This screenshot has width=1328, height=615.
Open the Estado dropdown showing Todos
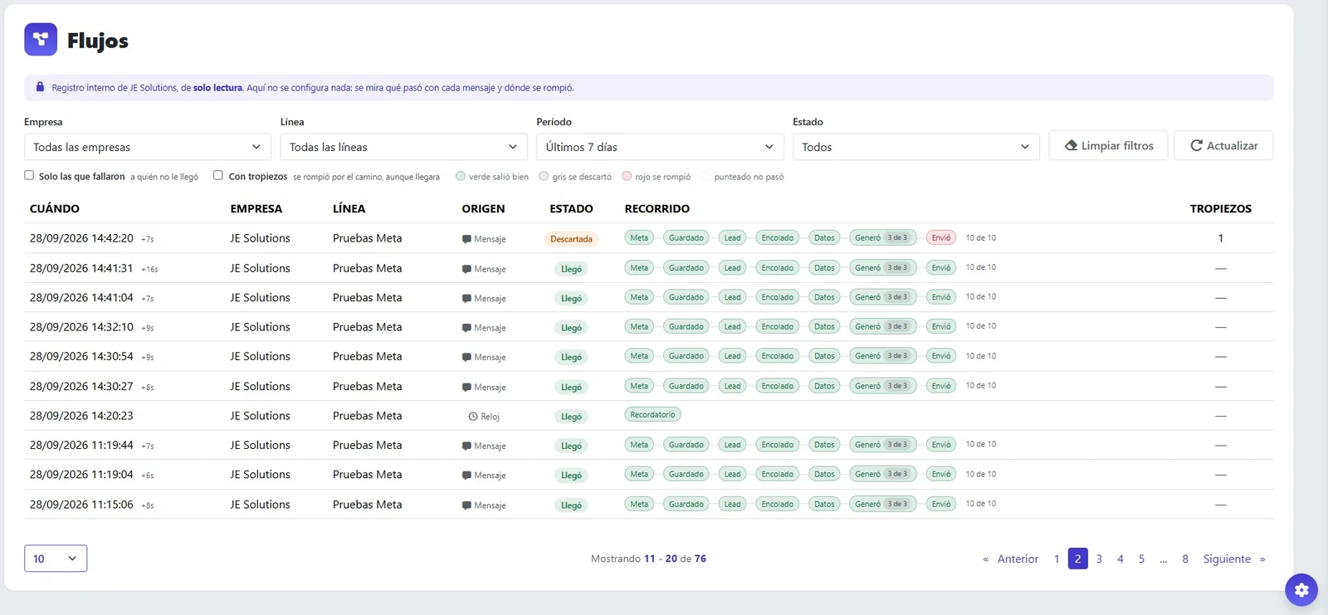coord(916,147)
